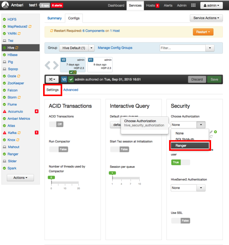
Task: Open the Choose Authorization dropdown arrow
Action: (x=201, y=125)
